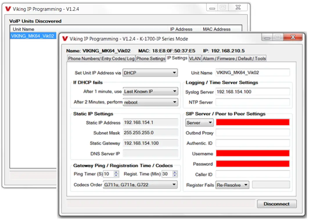Click the Authentic. ID field
The width and height of the screenshot is (309, 220).
point(253,143)
